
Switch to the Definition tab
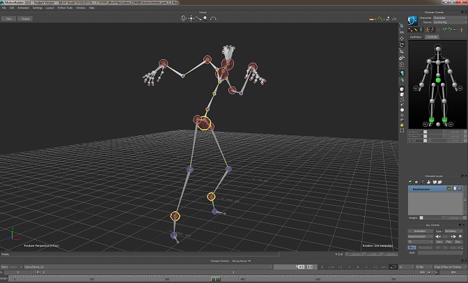(x=416, y=37)
